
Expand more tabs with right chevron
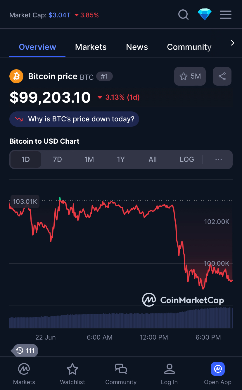[233, 43]
